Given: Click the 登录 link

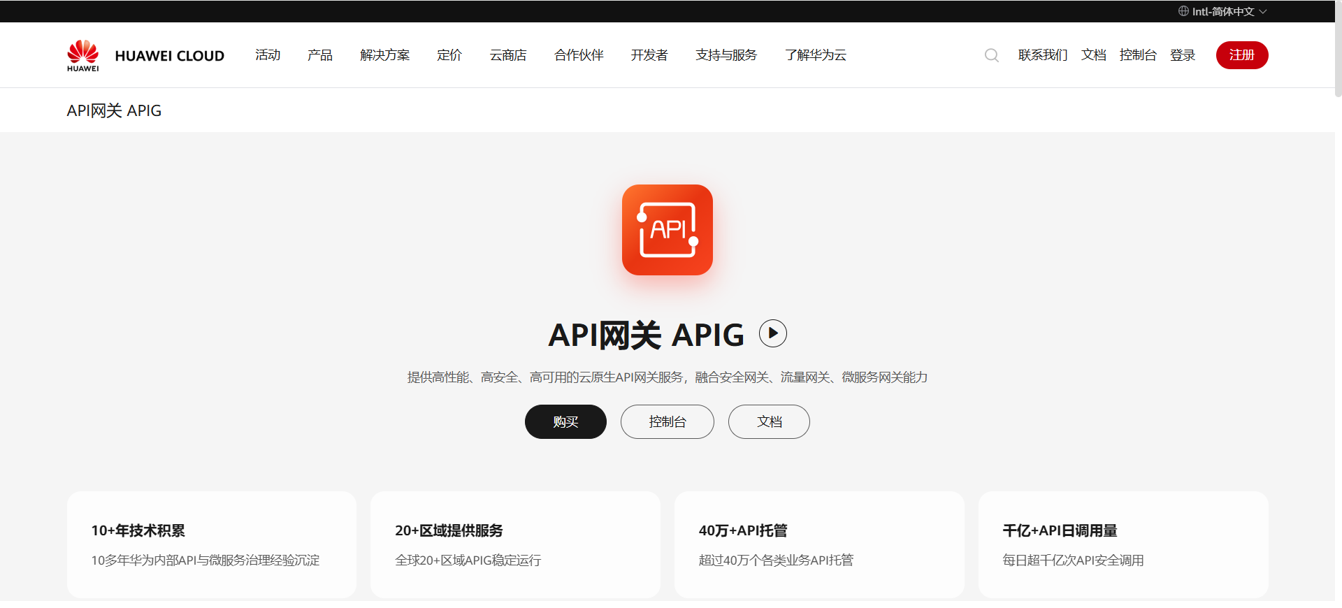Looking at the screenshot, I should coord(1183,55).
